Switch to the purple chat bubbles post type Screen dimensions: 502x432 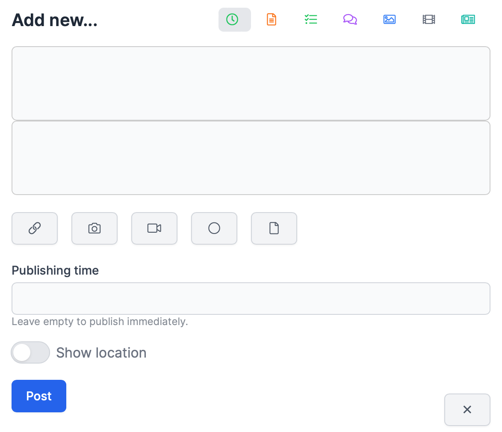click(350, 20)
